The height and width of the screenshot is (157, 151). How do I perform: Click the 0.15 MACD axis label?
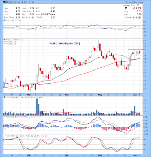(146, 117)
